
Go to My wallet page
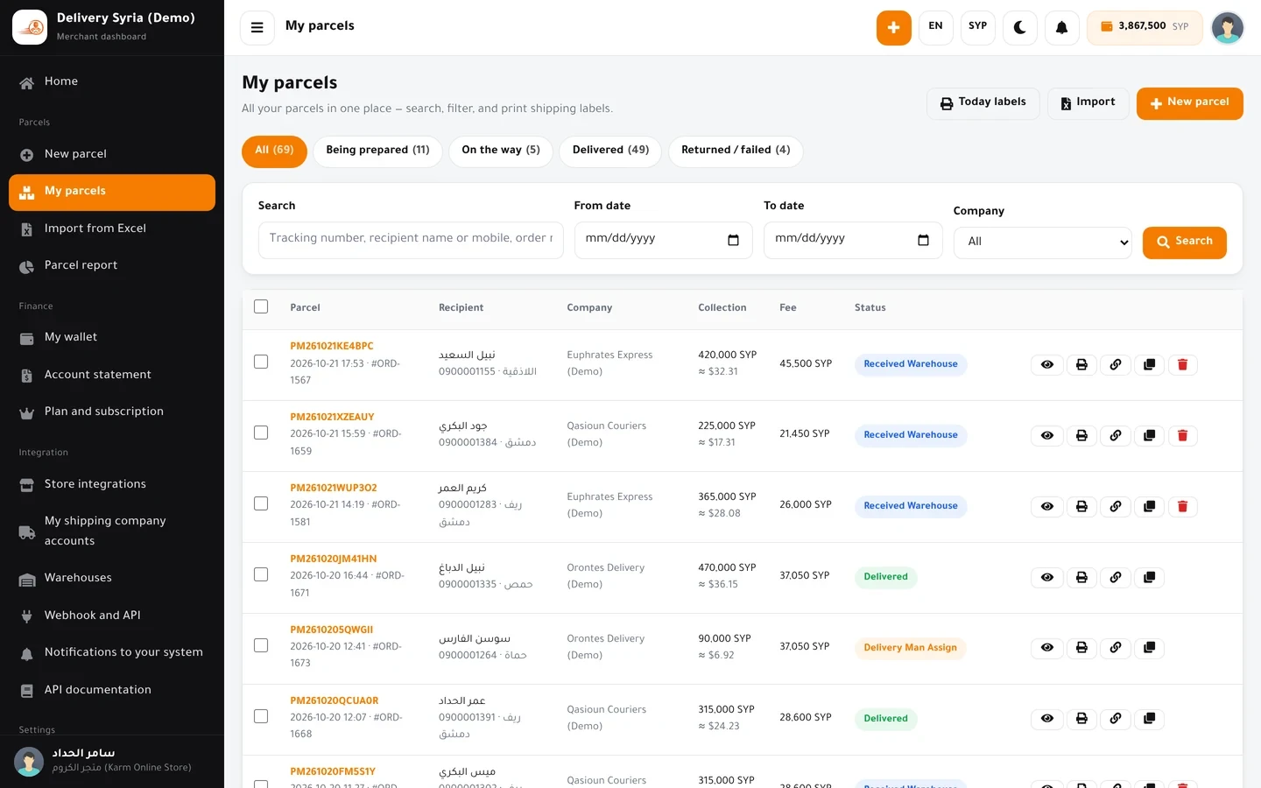(112, 337)
